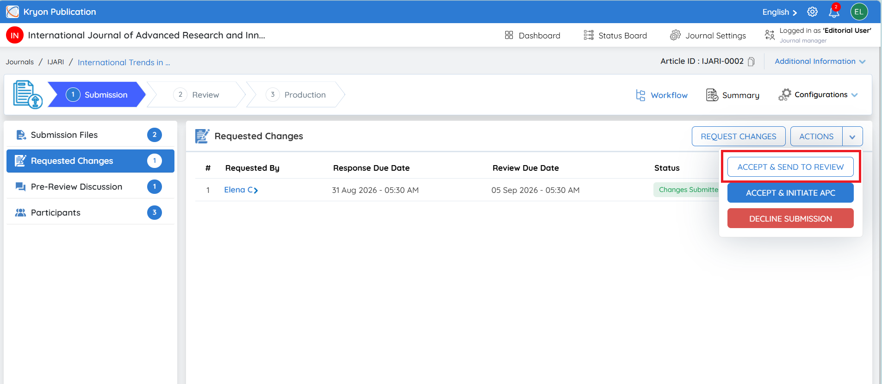
Task: Click the Status Board icon
Action: point(589,35)
